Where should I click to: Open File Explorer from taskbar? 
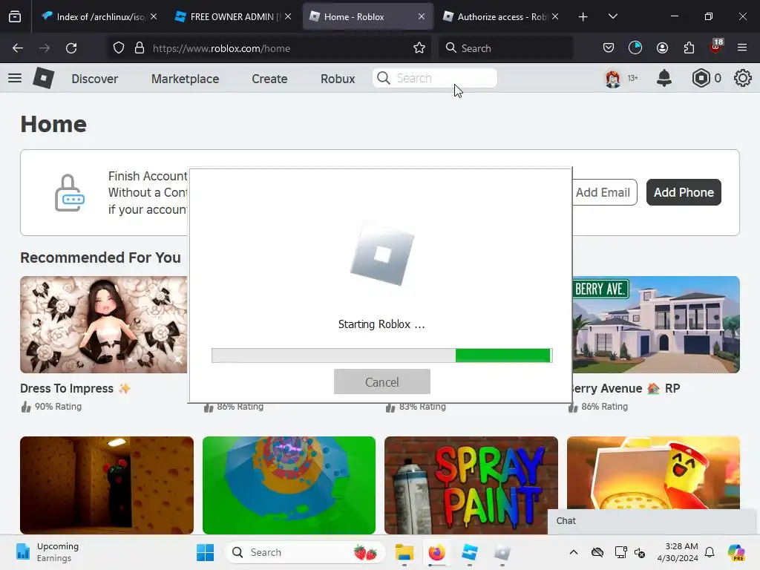[404, 552]
